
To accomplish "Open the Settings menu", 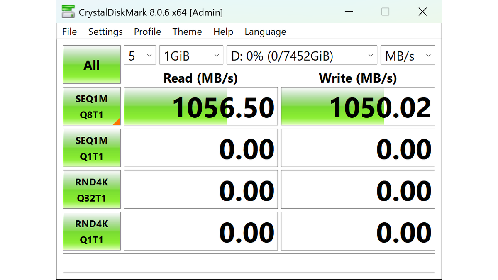I will pyautogui.click(x=105, y=32).
